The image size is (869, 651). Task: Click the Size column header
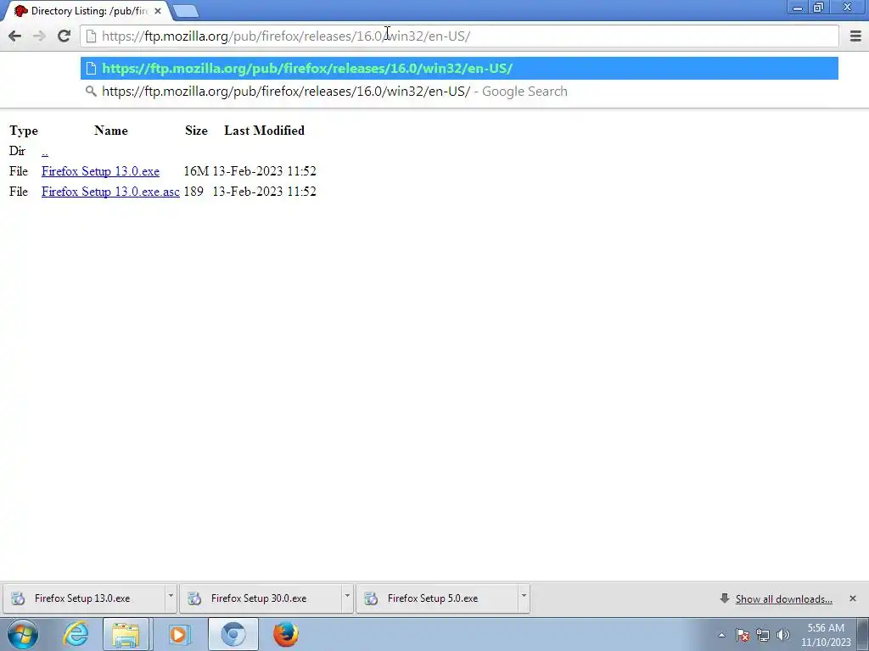pyautogui.click(x=196, y=131)
